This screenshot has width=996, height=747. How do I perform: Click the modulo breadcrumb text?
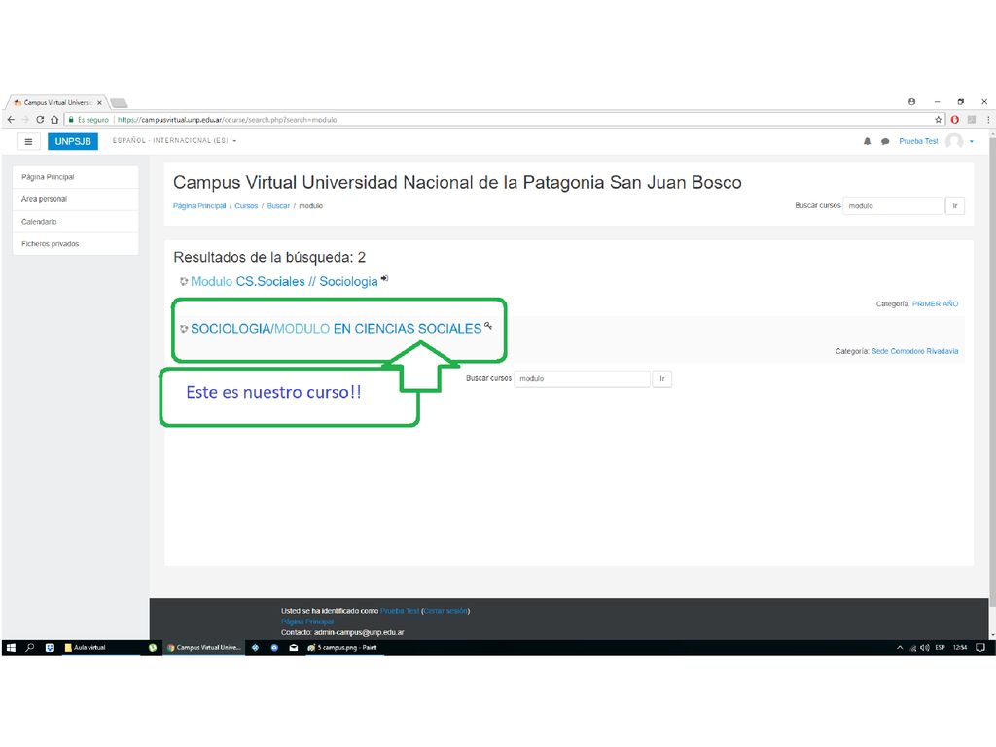point(311,206)
